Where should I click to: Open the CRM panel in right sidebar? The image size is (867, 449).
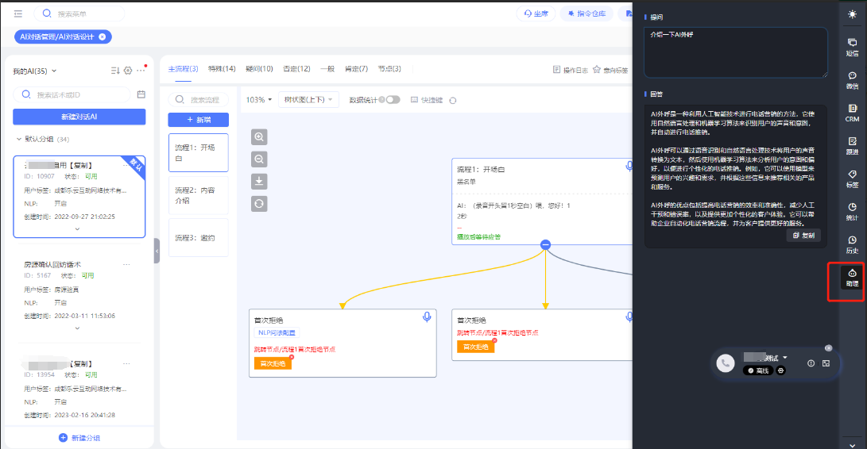click(852, 113)
